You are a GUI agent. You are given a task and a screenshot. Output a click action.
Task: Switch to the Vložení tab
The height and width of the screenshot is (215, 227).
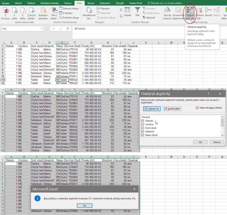tap(31, 3)
